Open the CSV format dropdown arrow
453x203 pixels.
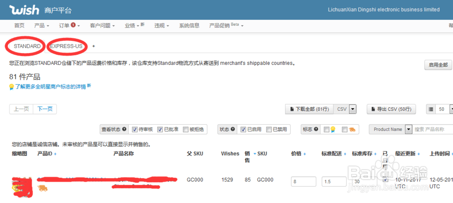point(353,109)
